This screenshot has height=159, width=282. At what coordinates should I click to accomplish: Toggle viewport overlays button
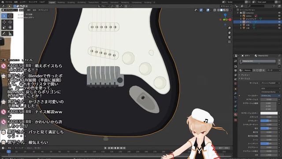pos(208,10)
